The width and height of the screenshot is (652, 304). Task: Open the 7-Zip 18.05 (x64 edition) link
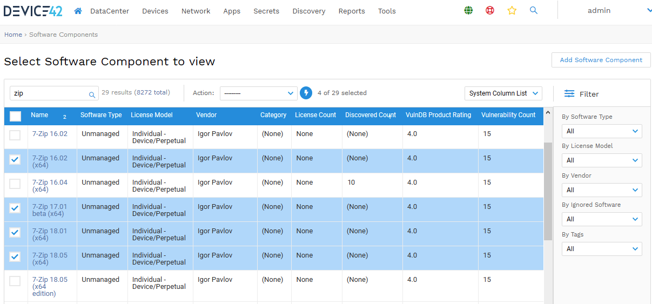pos(50,287)
